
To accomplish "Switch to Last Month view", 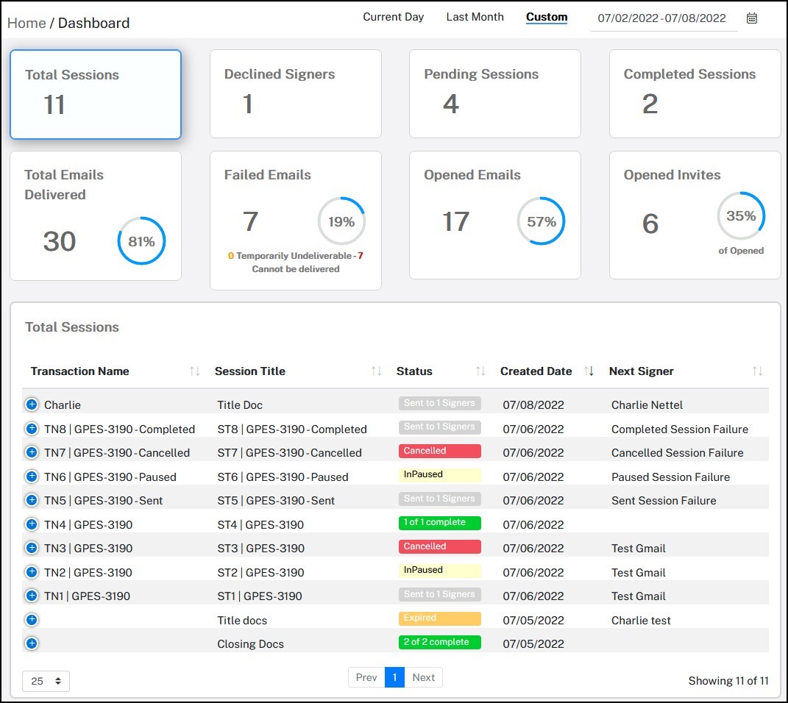I will (475, 16).
